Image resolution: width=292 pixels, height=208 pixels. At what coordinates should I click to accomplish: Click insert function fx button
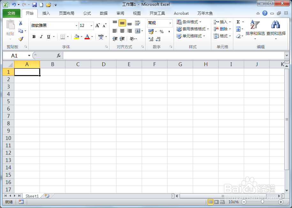point(59,56)
